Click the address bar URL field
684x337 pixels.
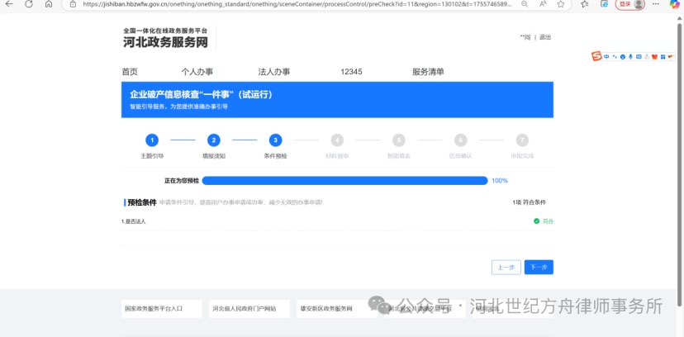coord(297,4)
